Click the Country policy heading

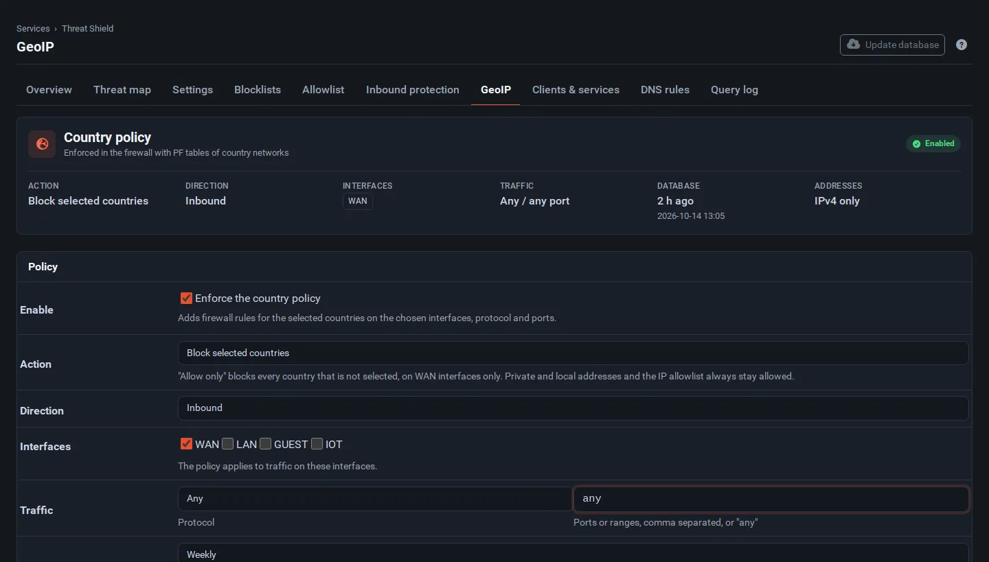tap(107, 137)
